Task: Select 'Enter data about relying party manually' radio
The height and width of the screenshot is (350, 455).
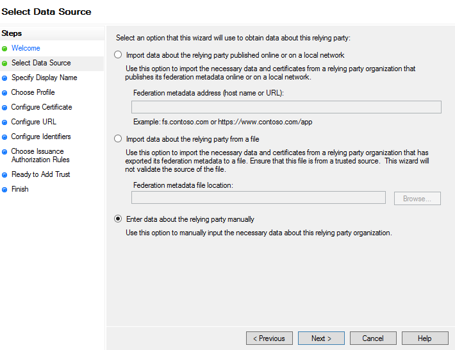Action: 118,219
